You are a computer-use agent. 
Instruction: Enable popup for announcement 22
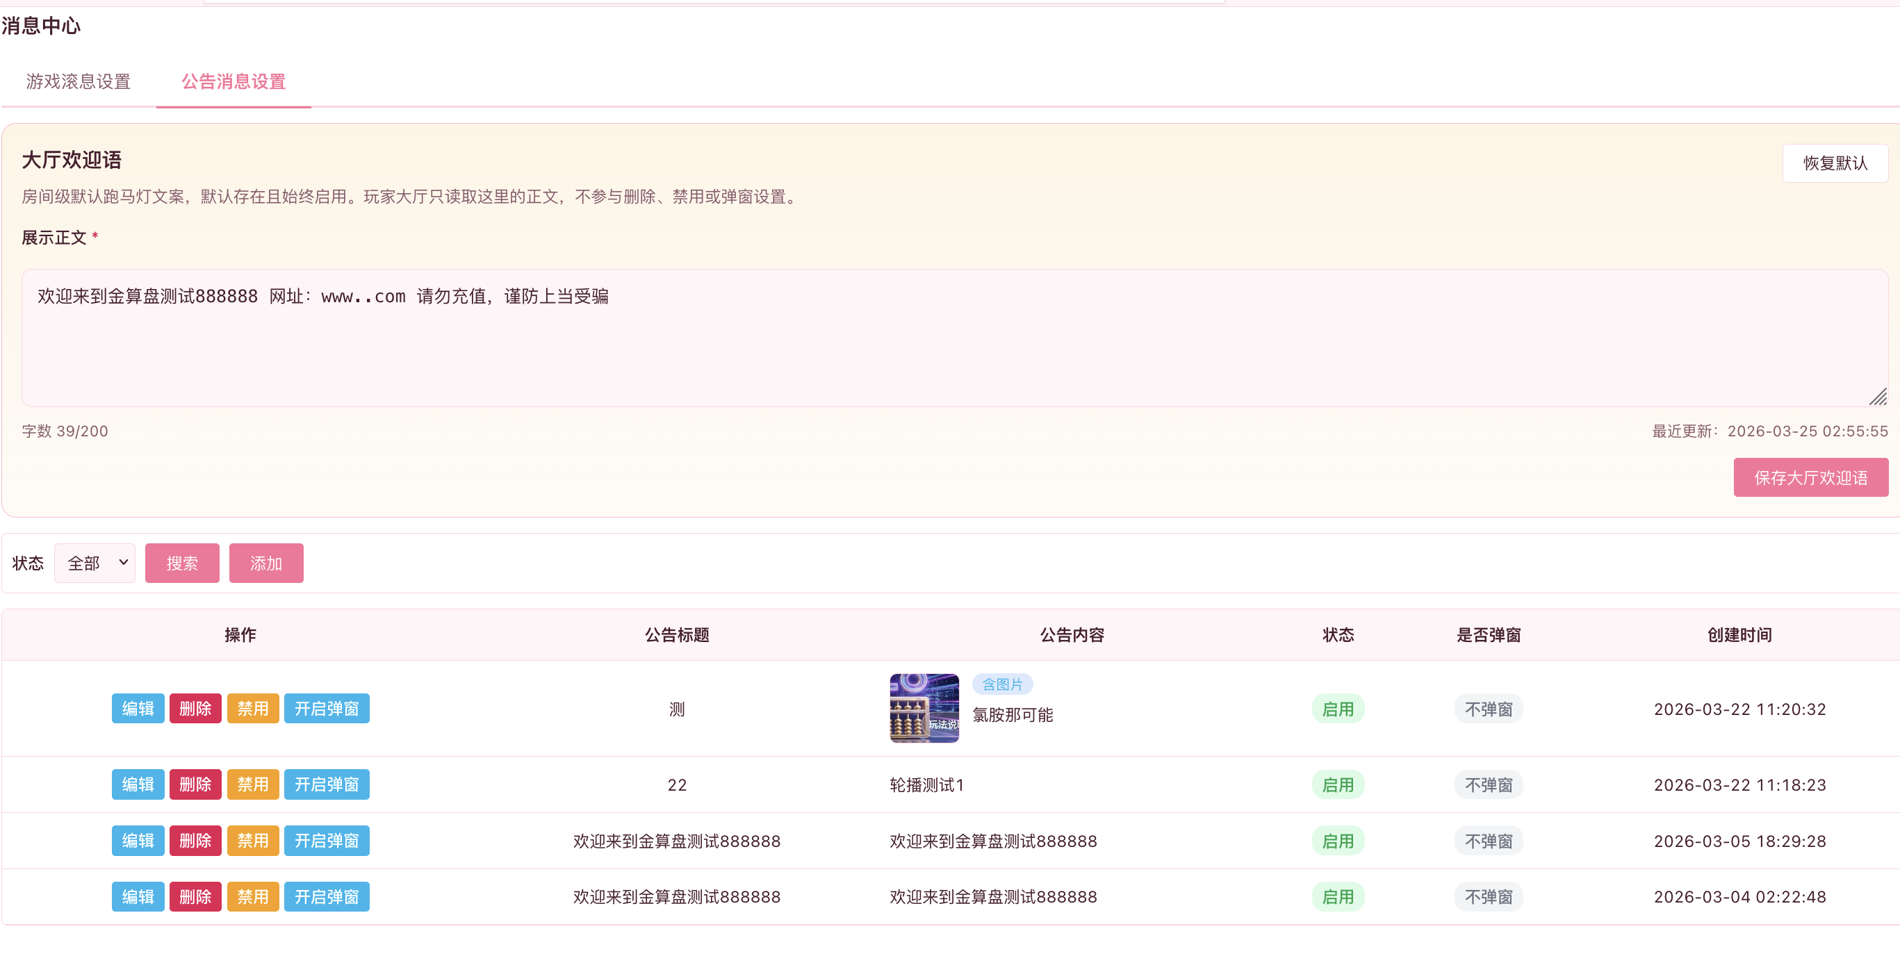click(327, 784)
